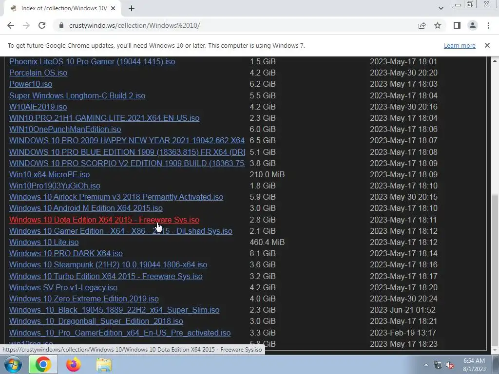Open Windows 10 Turbo Edition X64 2015 link
Viewport: 499px width, 374px height.
(106, 276)
